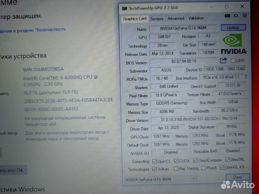Viewport: 259px width, 194px height.
Task: Click the BIOS export share icon
Action: [x=223, y=61]
